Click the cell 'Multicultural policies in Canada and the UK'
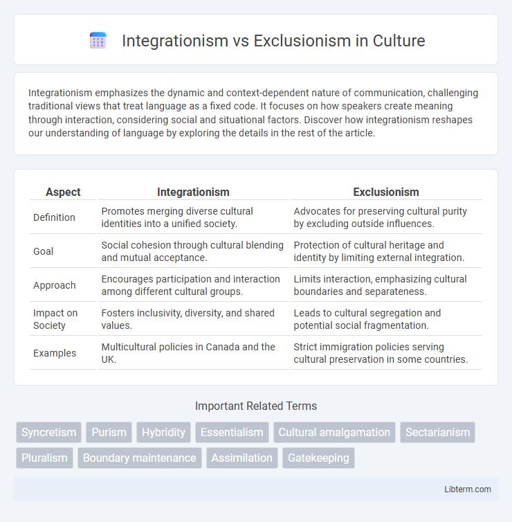 193,353
